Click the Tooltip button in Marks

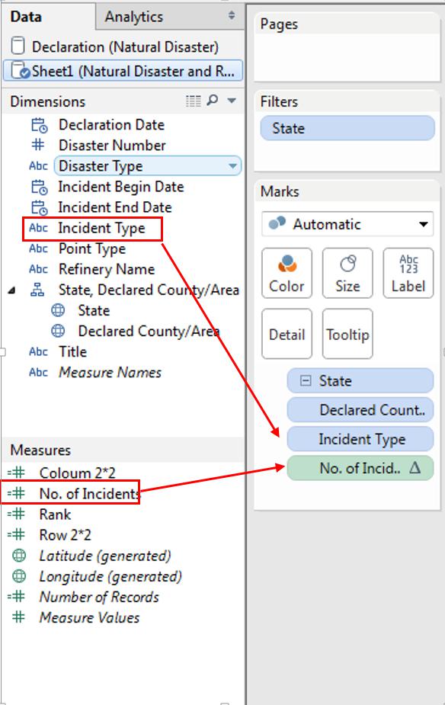tap(347, 334)
